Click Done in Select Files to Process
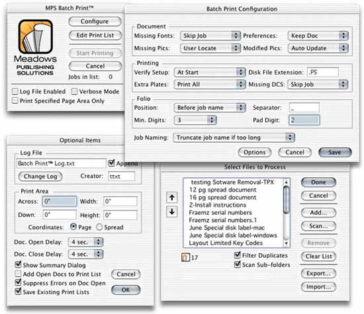 tap(318, 182)
